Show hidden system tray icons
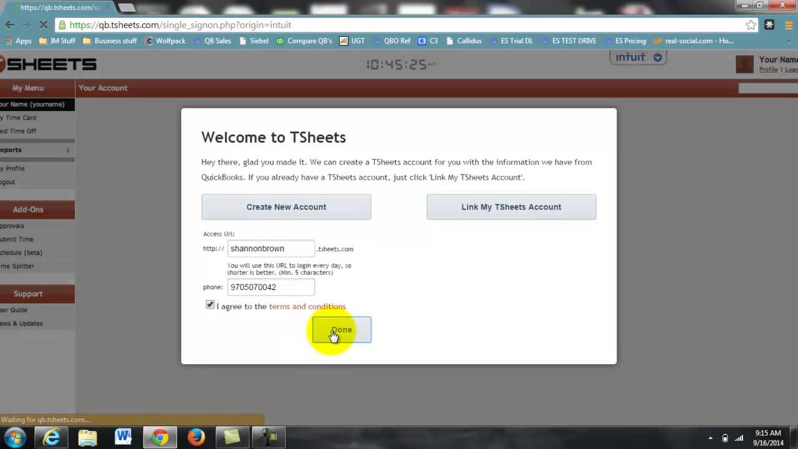The width and height of the screenshot is (798, 449). (710, 438)
